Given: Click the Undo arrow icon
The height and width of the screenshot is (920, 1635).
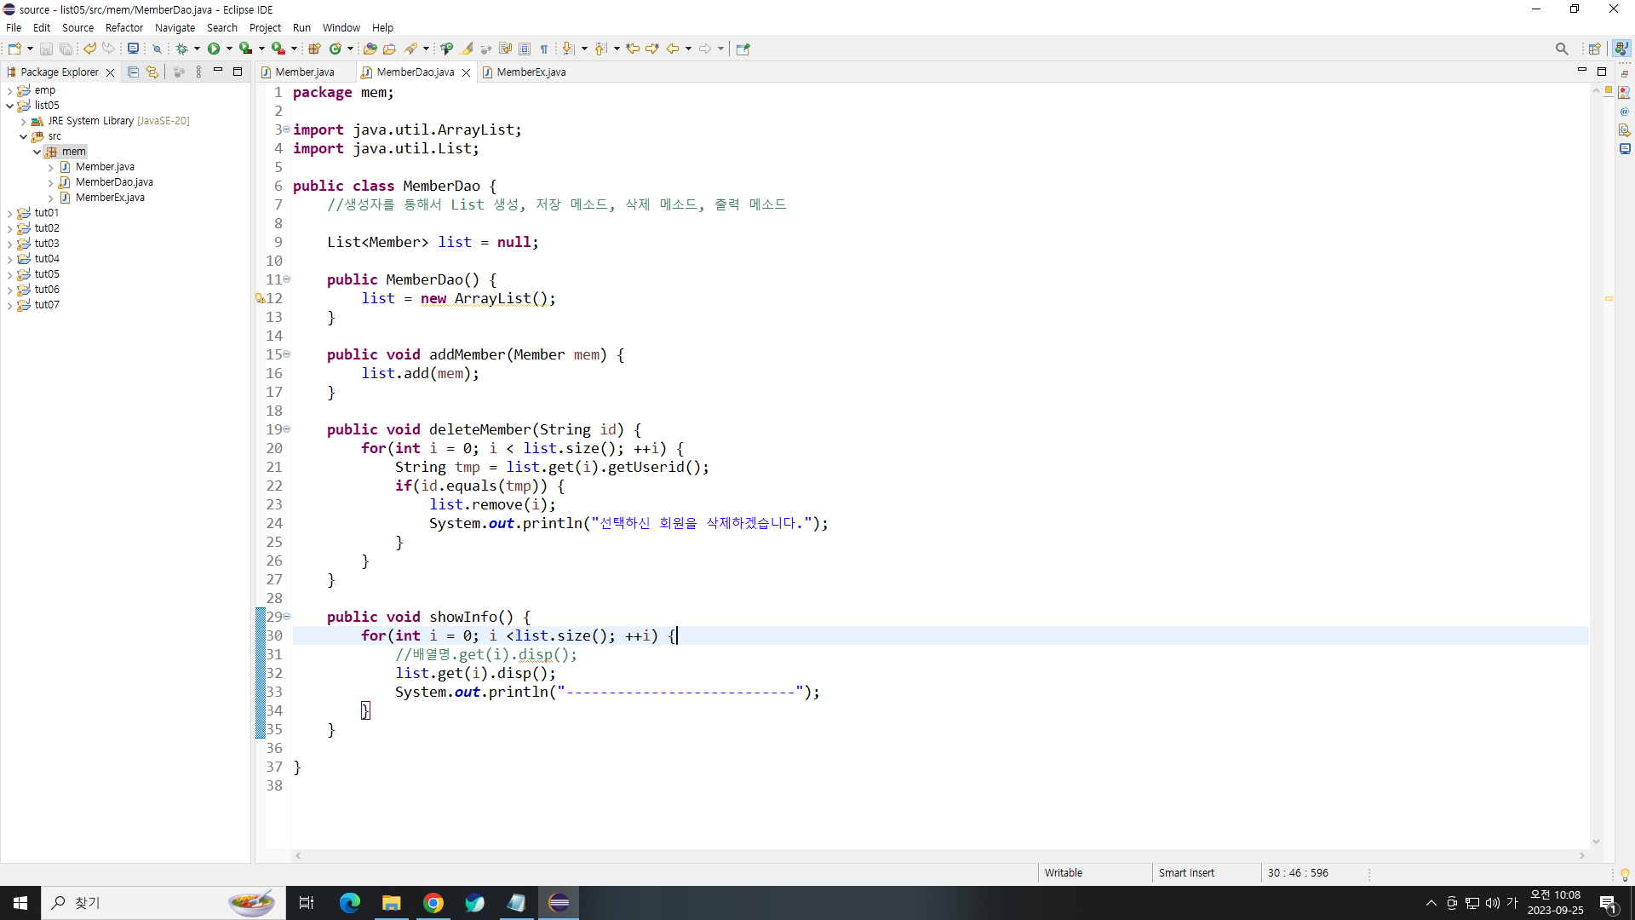Looking at the screenshot, I should coord(89,49).
